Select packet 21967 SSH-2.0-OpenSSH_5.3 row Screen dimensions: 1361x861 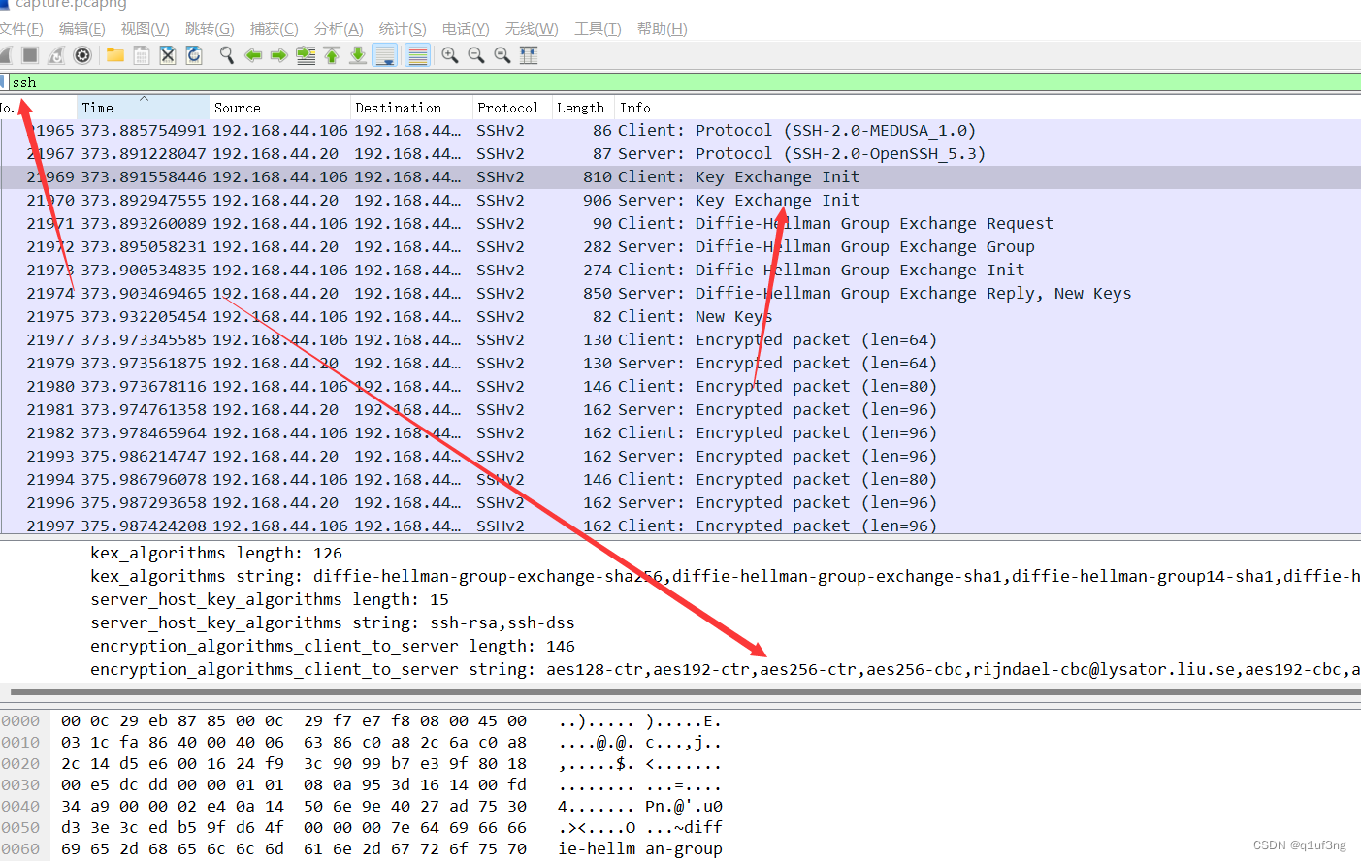[680, 153]
